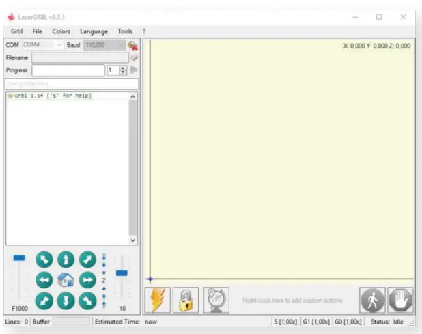Click the console scrollbar down arrow
Screen dimensions: 422x334
point(132,240)
